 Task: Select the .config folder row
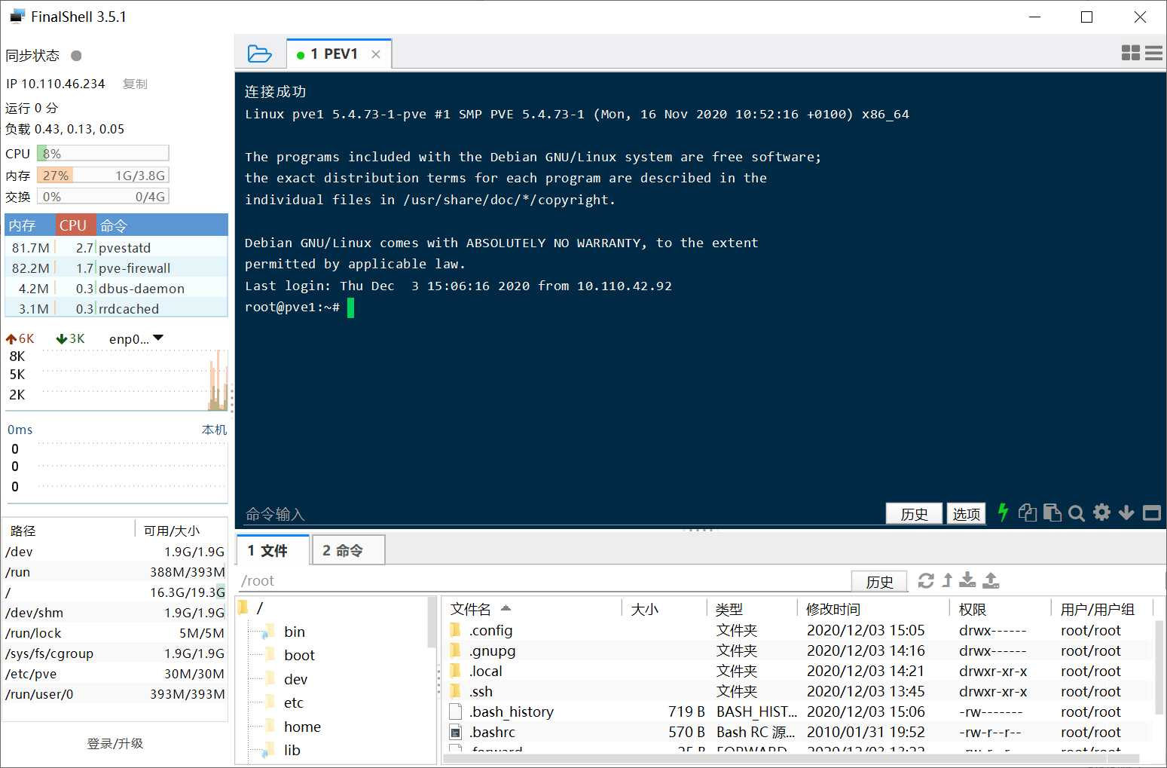[x=798, y=630]
